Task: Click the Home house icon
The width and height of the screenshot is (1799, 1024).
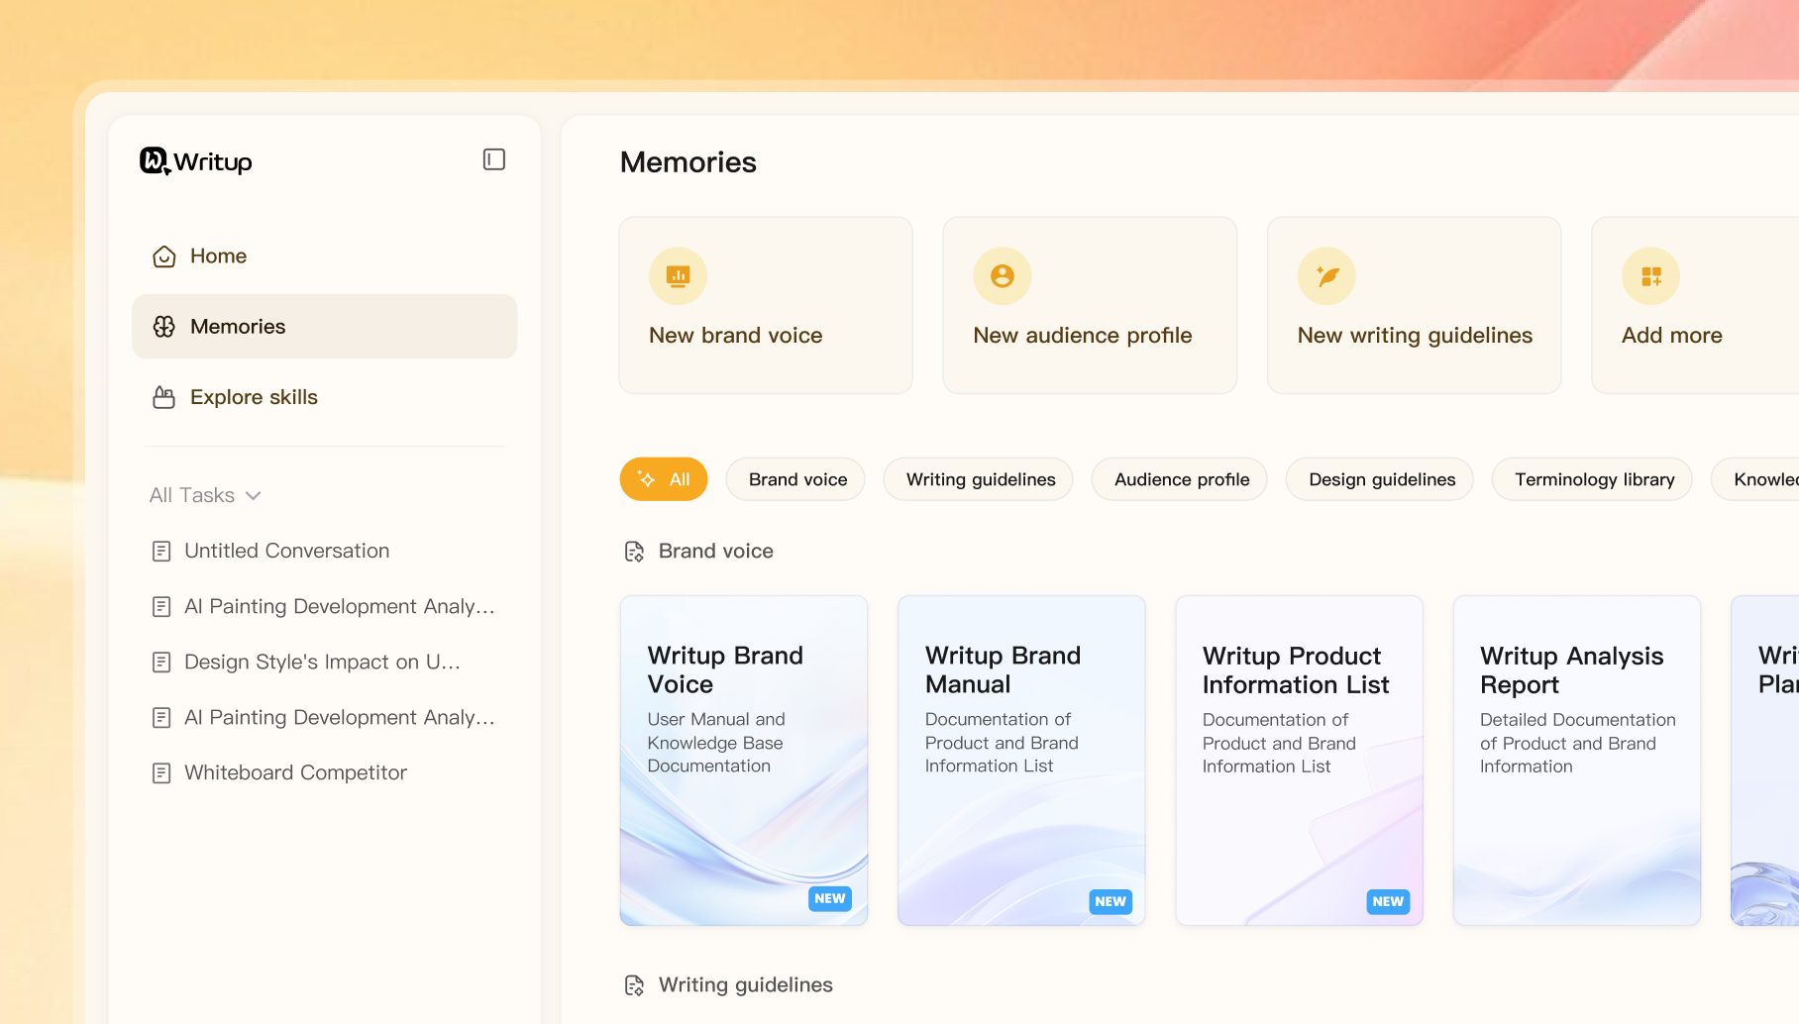Action: pyautogui.click(x=164, y=256)
